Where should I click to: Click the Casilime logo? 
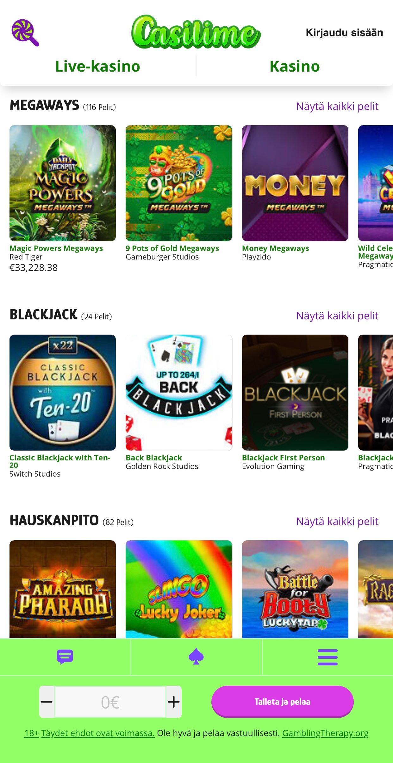click(196, 32)
